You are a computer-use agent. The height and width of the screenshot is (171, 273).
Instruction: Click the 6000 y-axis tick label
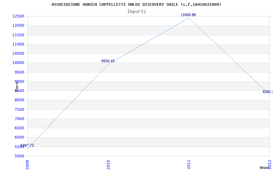[x=19, y=137]
